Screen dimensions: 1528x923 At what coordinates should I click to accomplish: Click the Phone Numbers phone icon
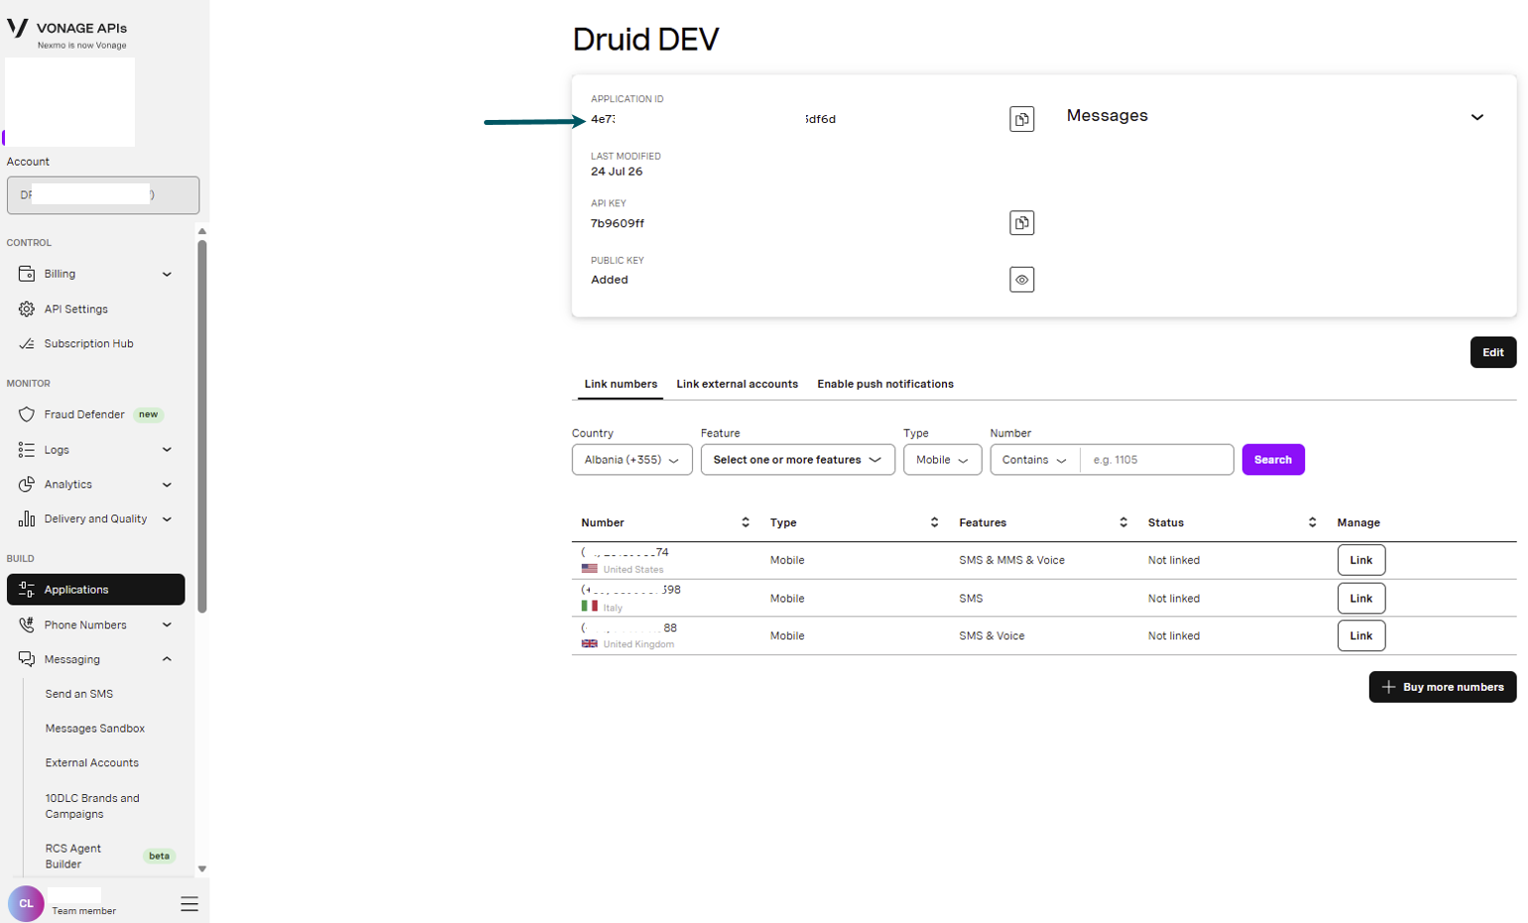(27, 626)
